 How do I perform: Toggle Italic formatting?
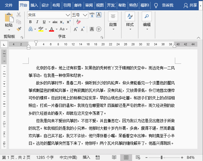[37, 22]
